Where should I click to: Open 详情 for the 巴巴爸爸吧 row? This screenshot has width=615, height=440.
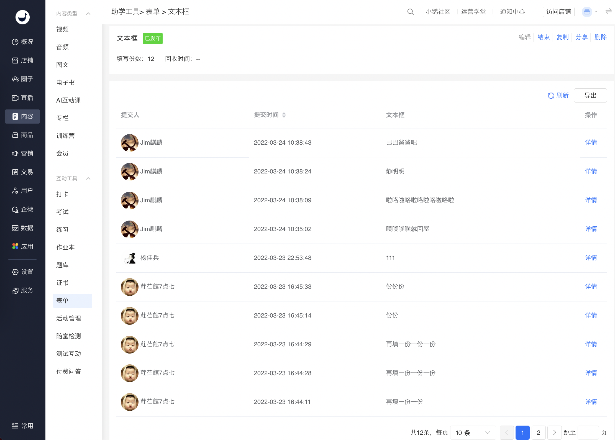point(591,142)
